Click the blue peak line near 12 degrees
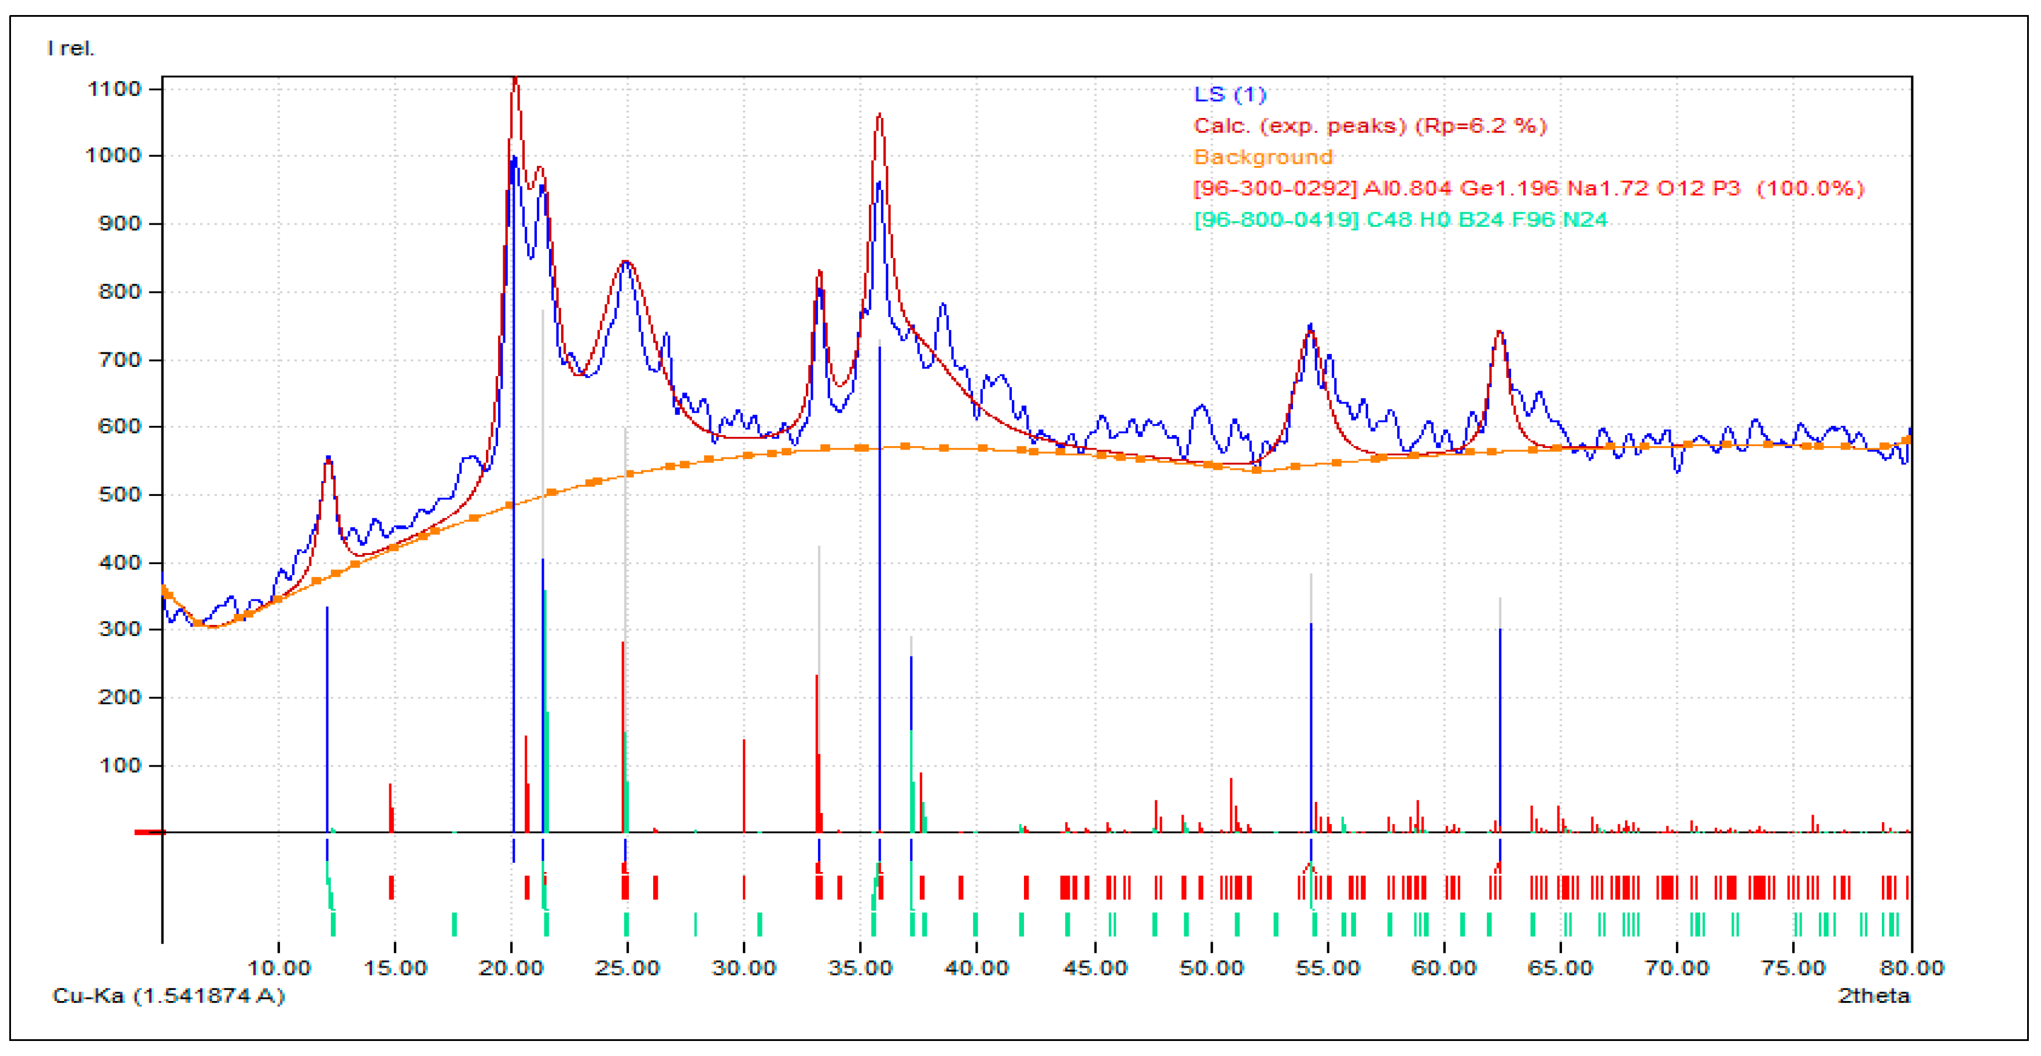This screenshot has width=2041, height=1056. [x=327, y=713]
